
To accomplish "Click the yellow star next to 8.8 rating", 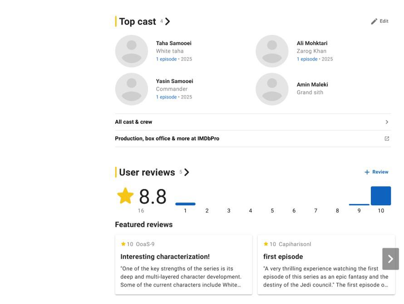I will tap(125, 196).
